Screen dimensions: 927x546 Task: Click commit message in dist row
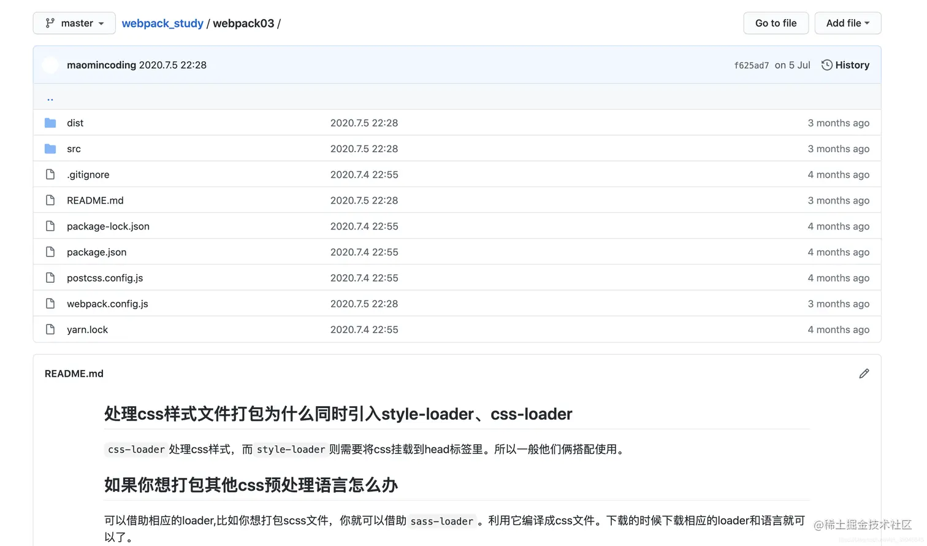(364, 123)
